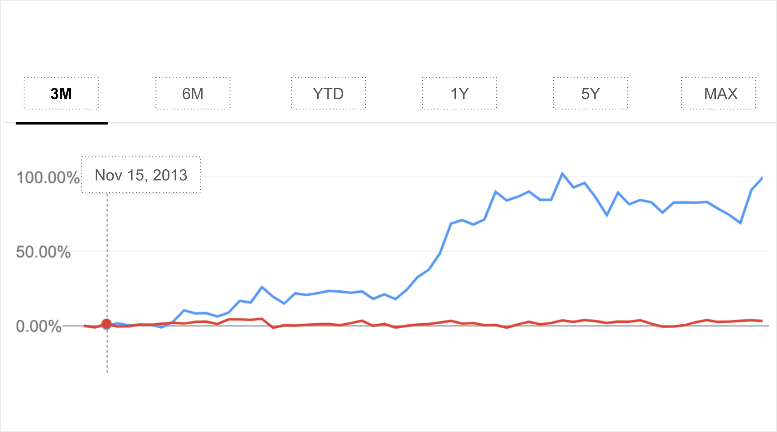Switch to the 6M range tab

193,94
